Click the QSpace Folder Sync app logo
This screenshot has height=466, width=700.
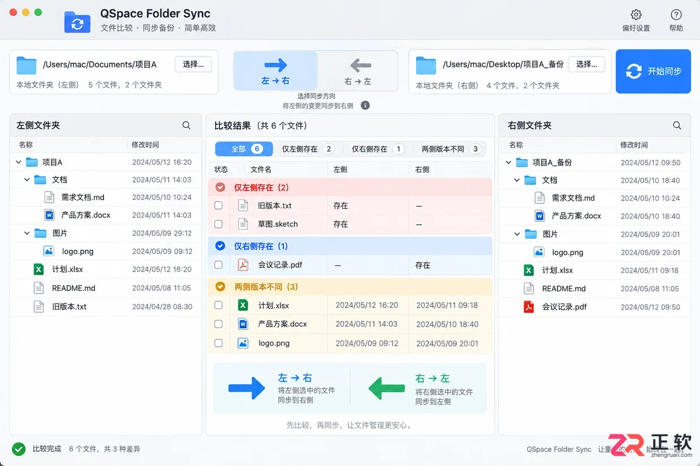pyautogui.click(x=77, y=22)
